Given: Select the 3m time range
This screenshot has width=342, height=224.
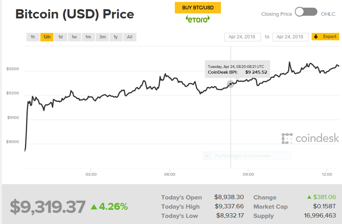Looking at the screenshot, I should [102, 37].
